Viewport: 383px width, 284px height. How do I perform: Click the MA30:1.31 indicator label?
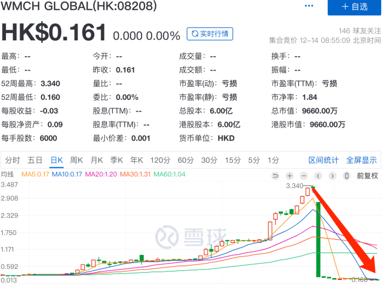coord(135,175)
